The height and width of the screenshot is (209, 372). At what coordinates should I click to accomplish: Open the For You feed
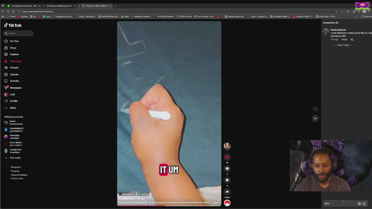pos(12,41)
